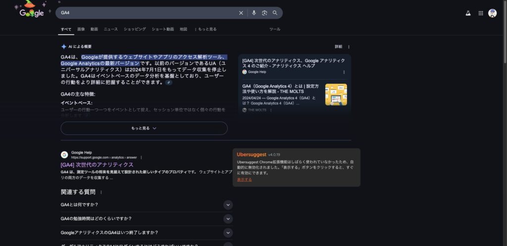
Task: Switch to the 地図 tab
Action: [x=183, y=29]
